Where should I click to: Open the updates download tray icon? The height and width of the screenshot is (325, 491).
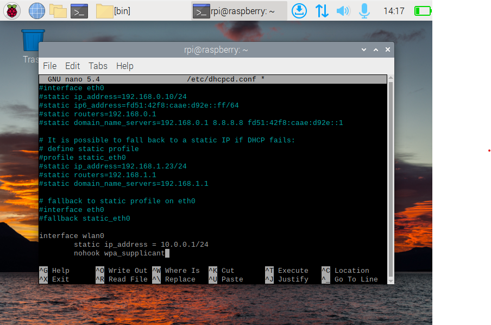[299, 11]
